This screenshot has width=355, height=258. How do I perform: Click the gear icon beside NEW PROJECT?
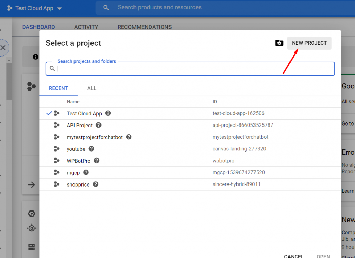pos(279,43)
